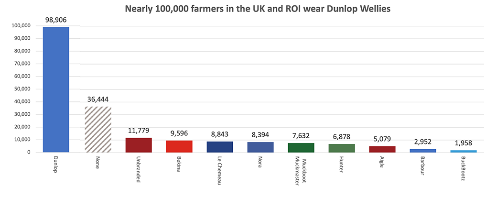497x198 pixels.
Task: Click the dark red Unbranded bar
Action: point(138,145)
